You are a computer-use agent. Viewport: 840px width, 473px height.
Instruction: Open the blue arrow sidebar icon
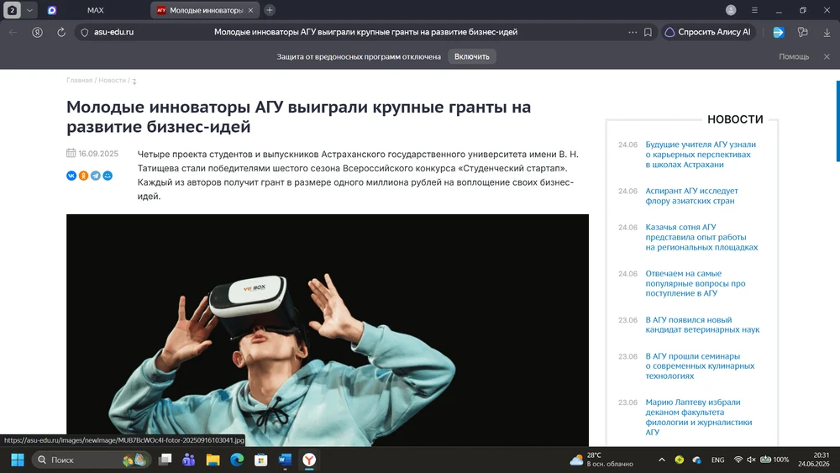(x=779, y=32)
